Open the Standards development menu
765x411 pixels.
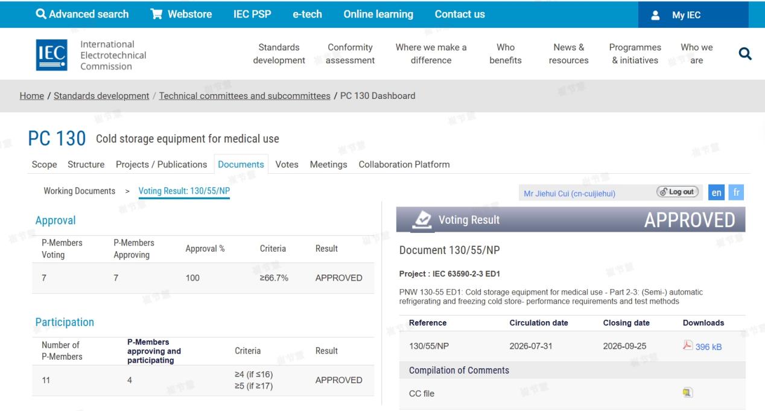tap(279, 54)
